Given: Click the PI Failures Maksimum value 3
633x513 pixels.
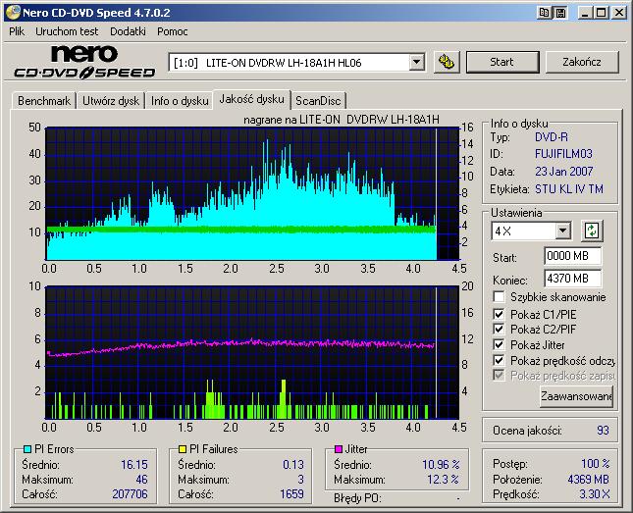Looking at the screenshot, I should click(300, 480).
